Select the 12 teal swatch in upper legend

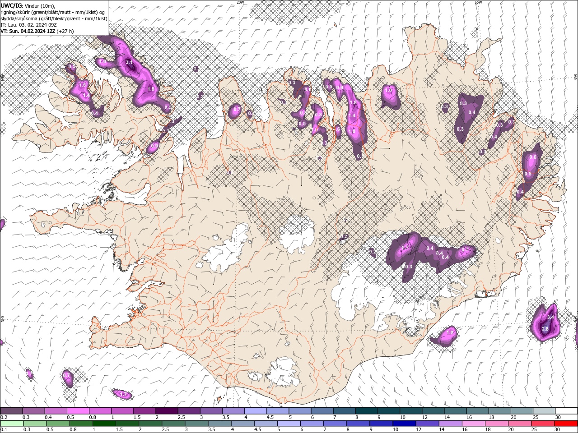tap(433, 411)
